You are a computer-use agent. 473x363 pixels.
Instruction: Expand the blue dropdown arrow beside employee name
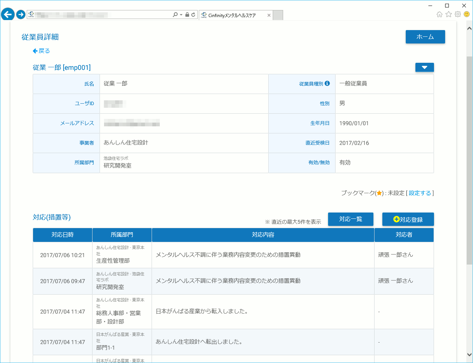[424, 67]
